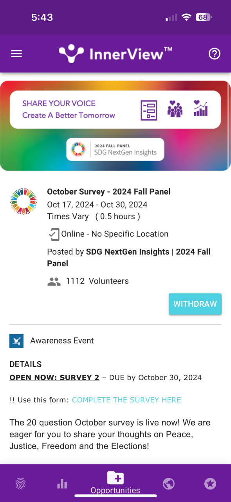Open the globe tab in bottom bar
This screenshot has height=502, width=231.
coord(169,484)
